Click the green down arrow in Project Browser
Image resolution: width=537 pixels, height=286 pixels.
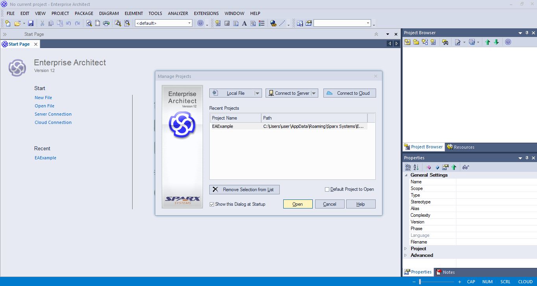pyautogui.click(x=496, y=42)
